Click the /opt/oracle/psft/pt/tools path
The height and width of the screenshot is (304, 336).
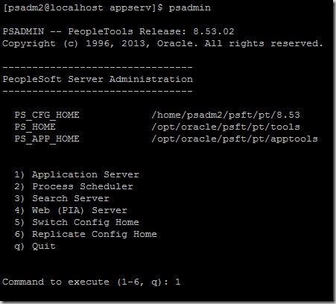pos(226,127)
